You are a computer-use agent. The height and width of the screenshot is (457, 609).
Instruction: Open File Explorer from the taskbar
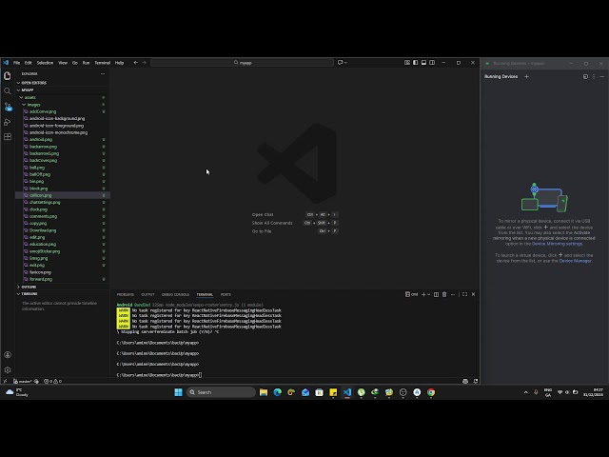[x=264, y=392]
